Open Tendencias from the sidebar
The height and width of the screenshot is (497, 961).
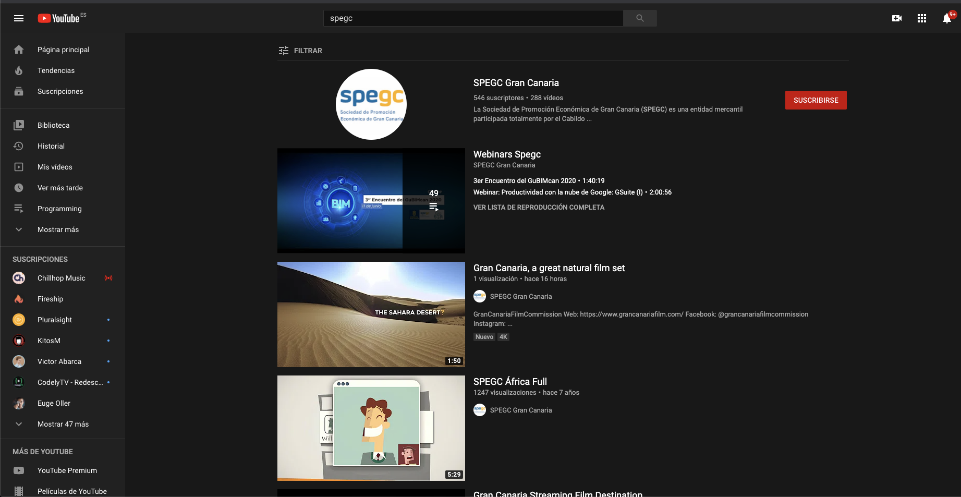click(x=56, y=70)
